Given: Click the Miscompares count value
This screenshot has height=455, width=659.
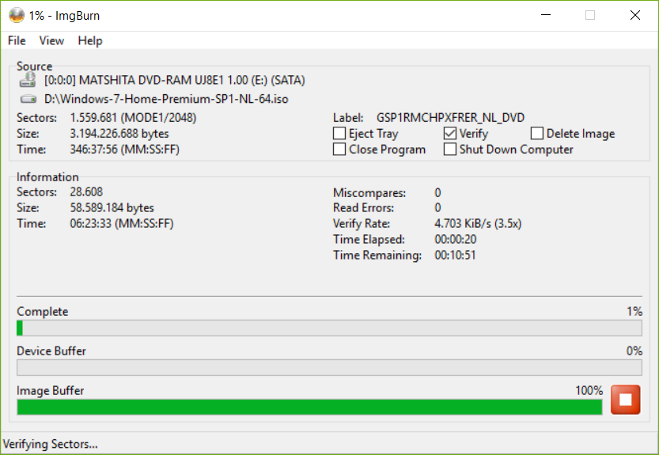Looking at the screenshot, I should [x=437, y=192].
